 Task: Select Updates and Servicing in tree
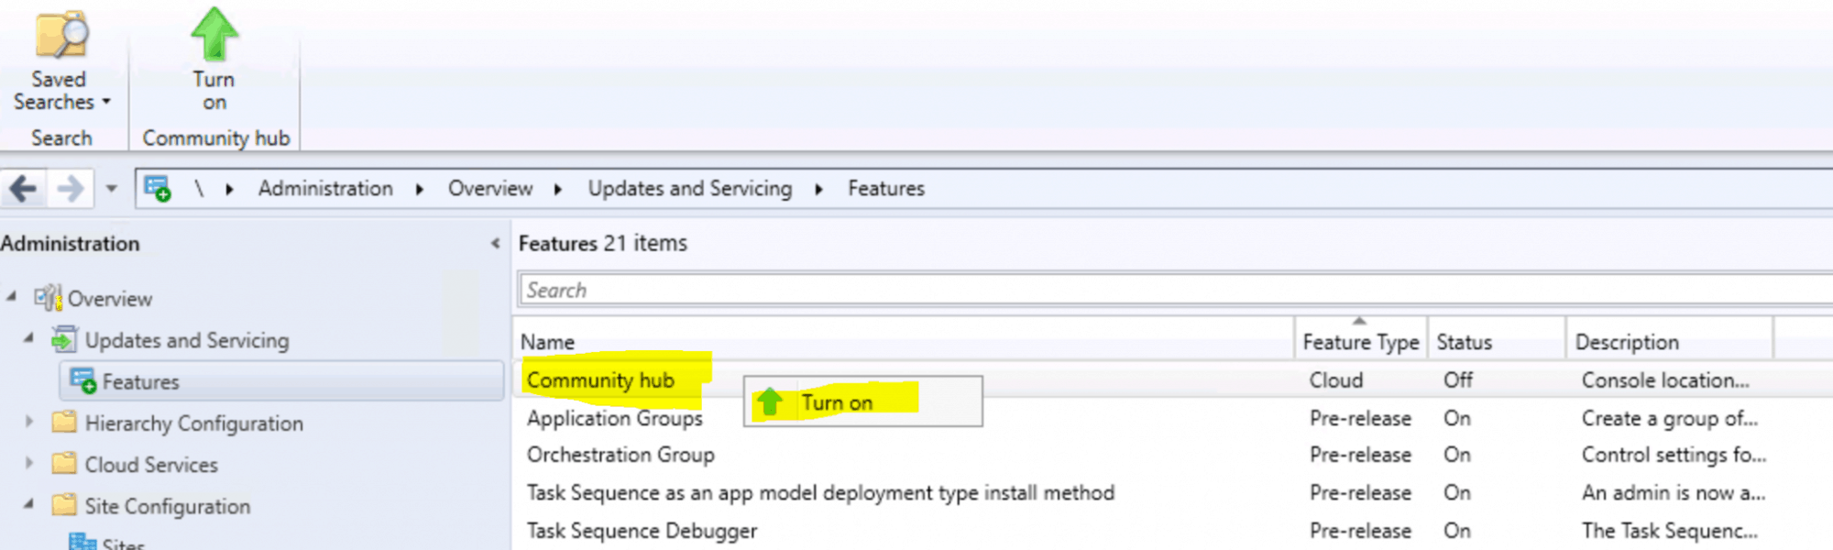(187, 340)
